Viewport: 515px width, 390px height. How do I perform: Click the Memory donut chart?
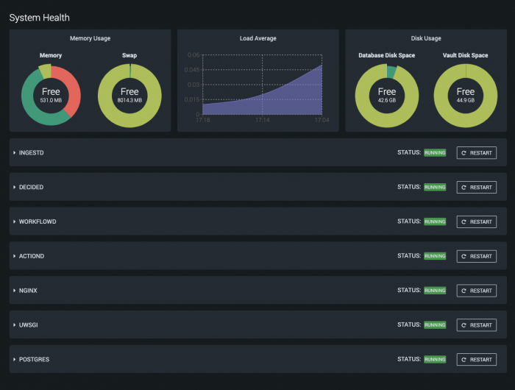(51, 95)
